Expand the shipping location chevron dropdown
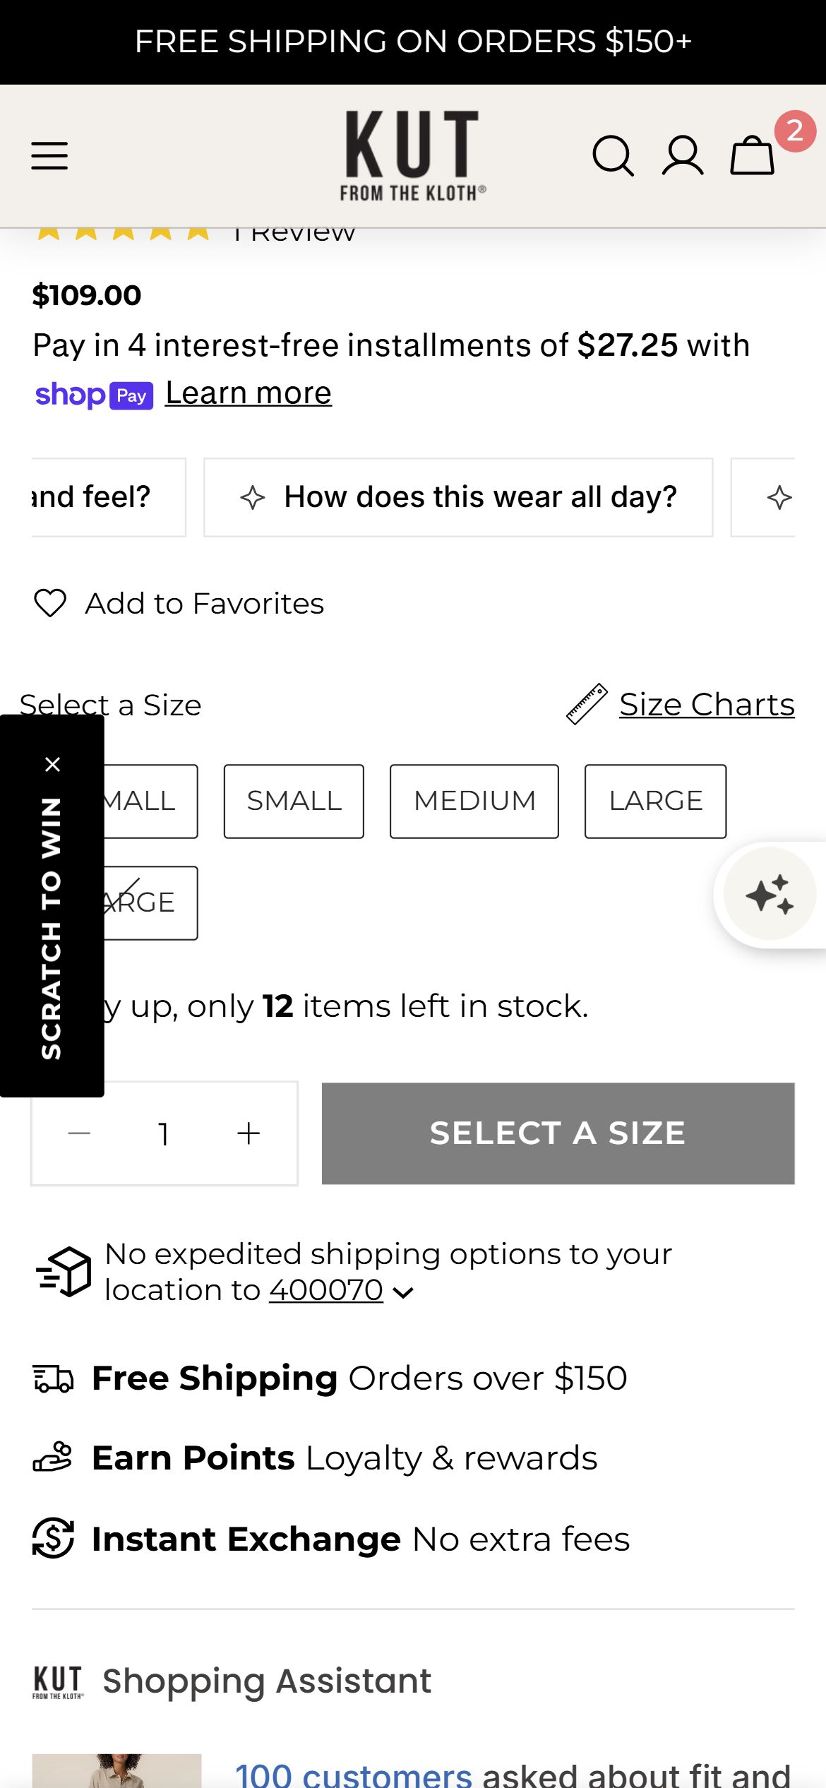 [403, 1293]
